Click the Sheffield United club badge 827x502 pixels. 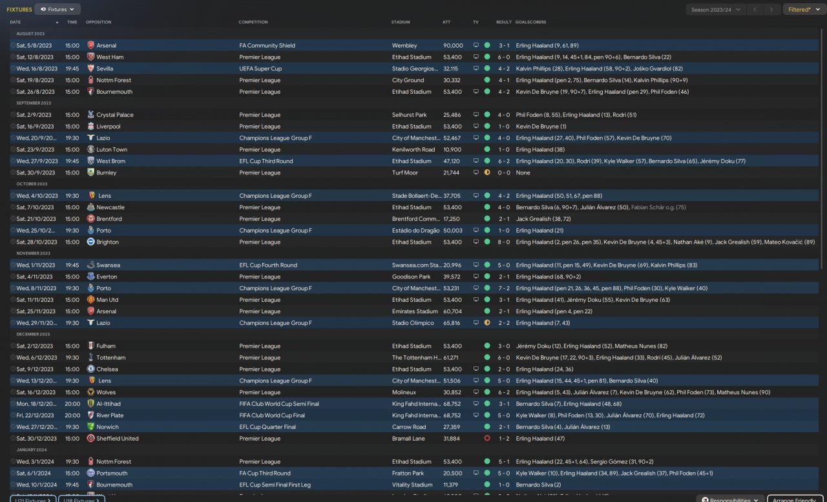pos(90,439)
